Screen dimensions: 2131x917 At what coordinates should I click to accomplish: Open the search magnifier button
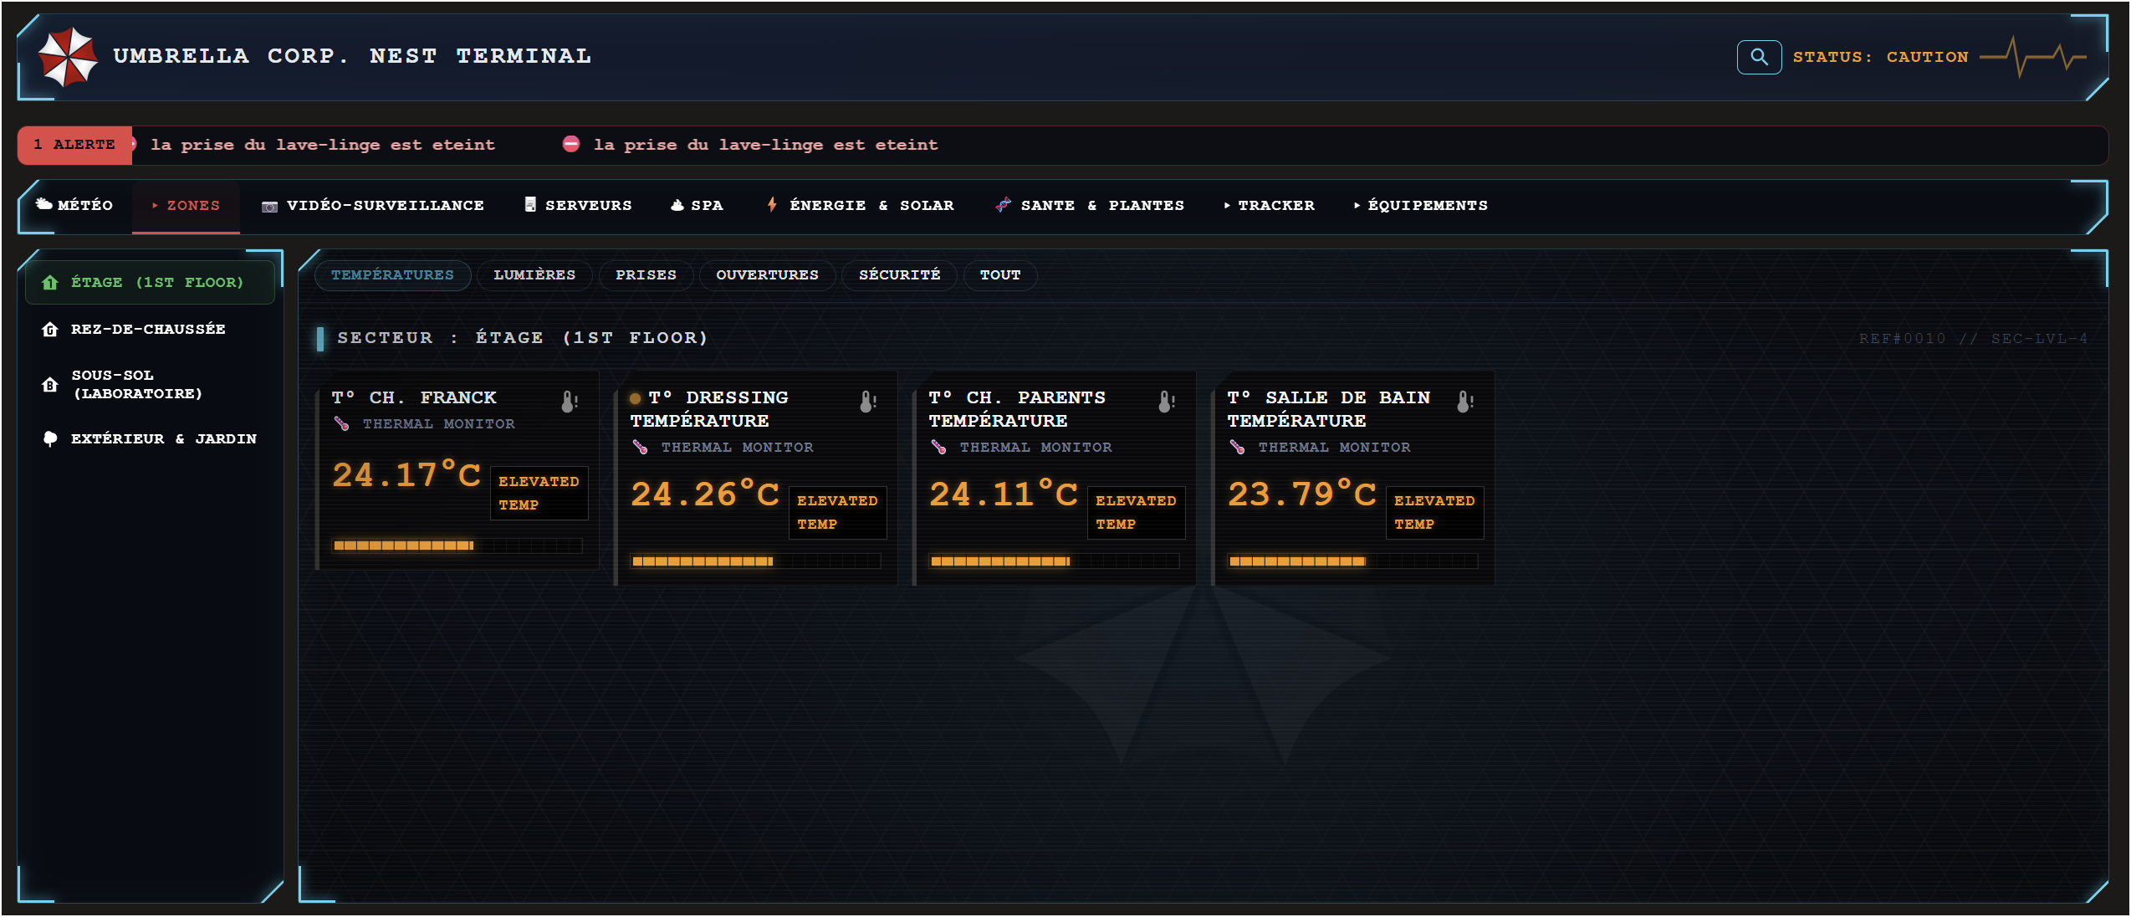[1759, 57]
